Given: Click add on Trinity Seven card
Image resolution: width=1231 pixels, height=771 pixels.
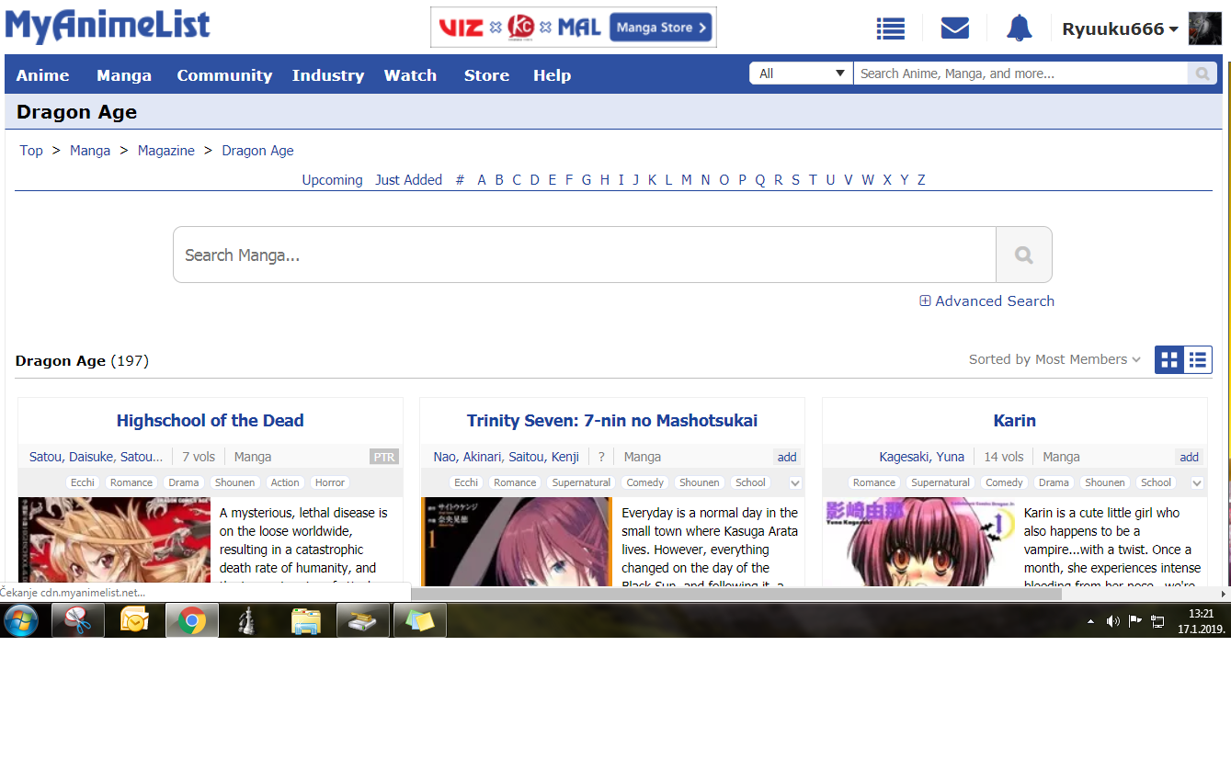Looking at the screenshot, I should 787,457.
